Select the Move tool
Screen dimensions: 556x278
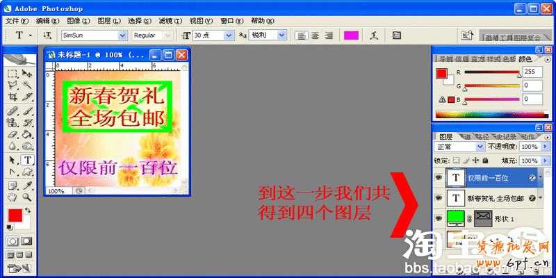(x=28, y=73)
